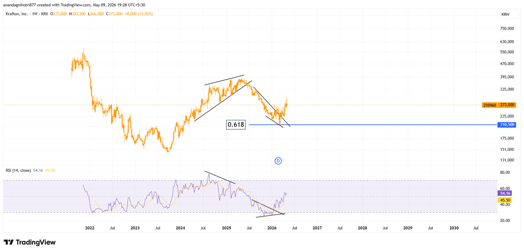The image size is (524, 252).
Task: Click the blue 210,500 price line tag
Action: (x=507, y=125)
